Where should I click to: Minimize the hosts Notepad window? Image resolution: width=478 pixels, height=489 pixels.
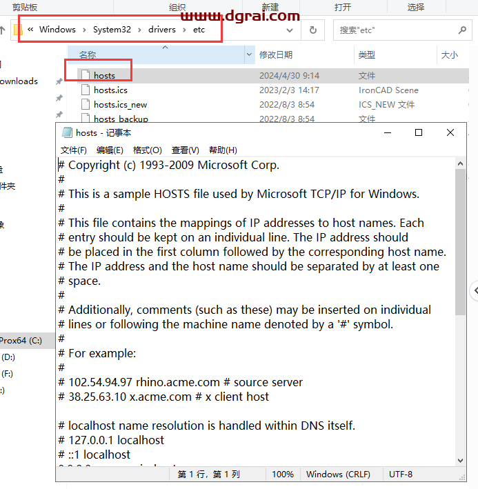388,132
